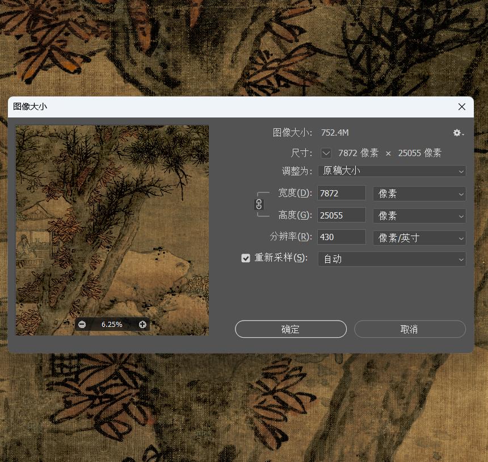488x462 pixels.
Task: Click the 图像大小 dialog title
Action: [30, 107]
